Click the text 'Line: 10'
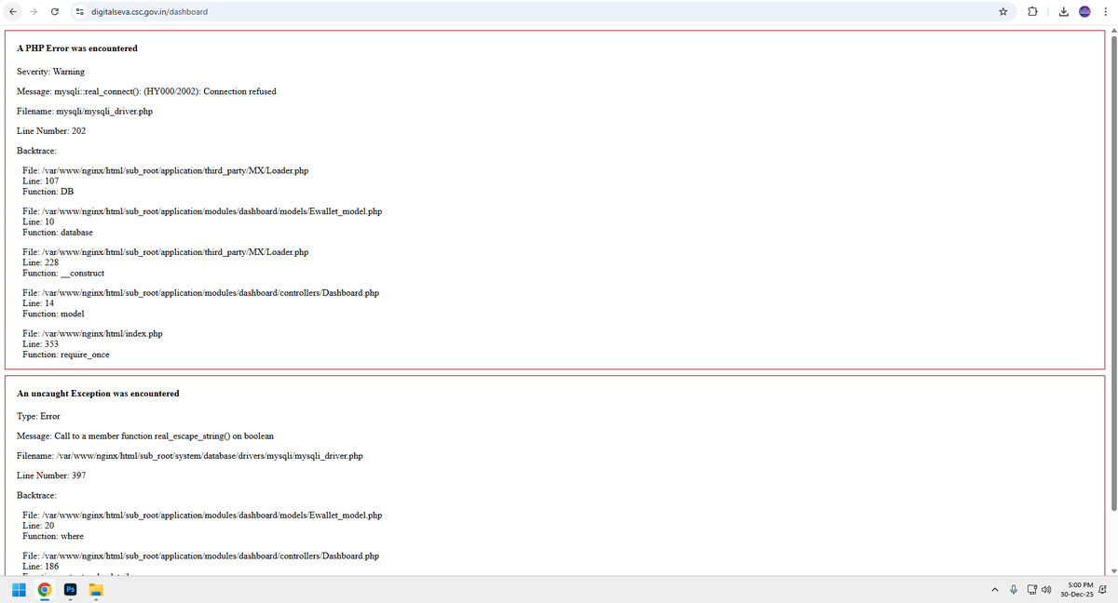Viewport: 1118px width, 603px height. 38,222
